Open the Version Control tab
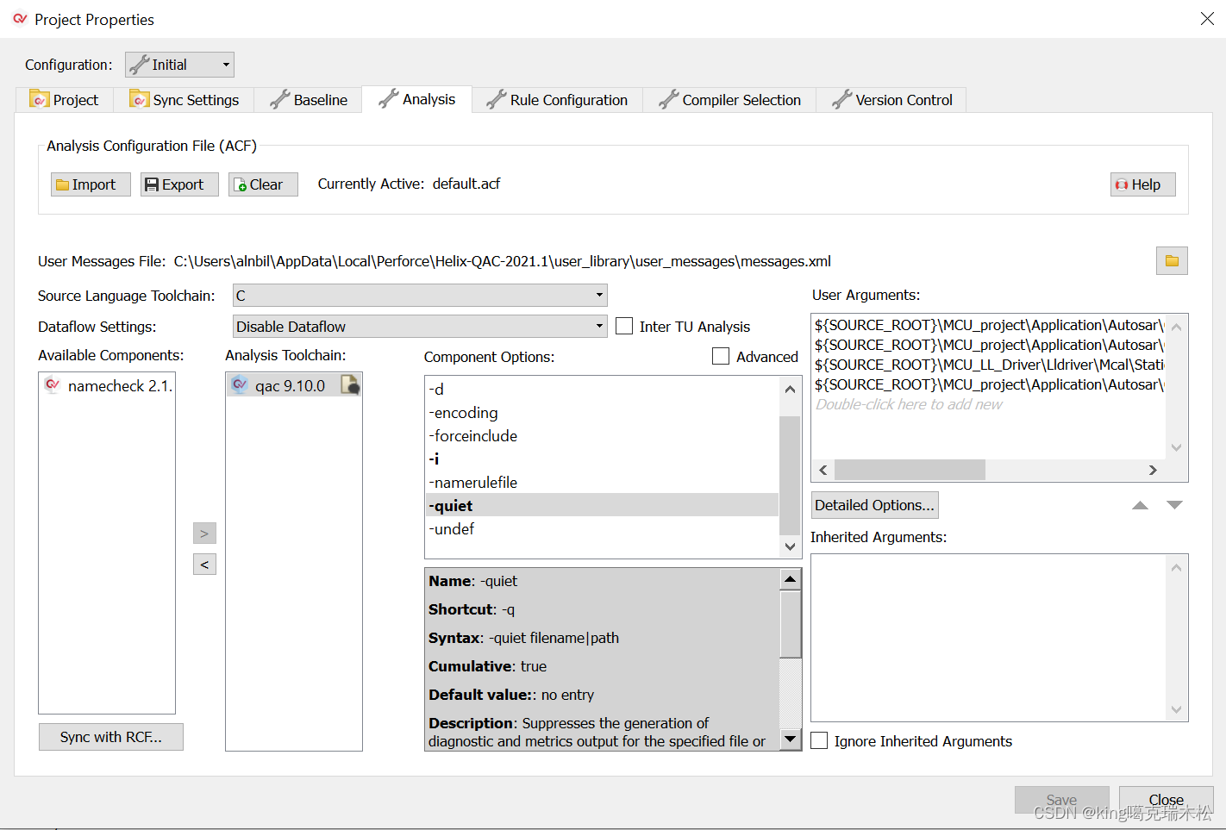This screenshot has height=830, width=1226. [x=891, y=100]
